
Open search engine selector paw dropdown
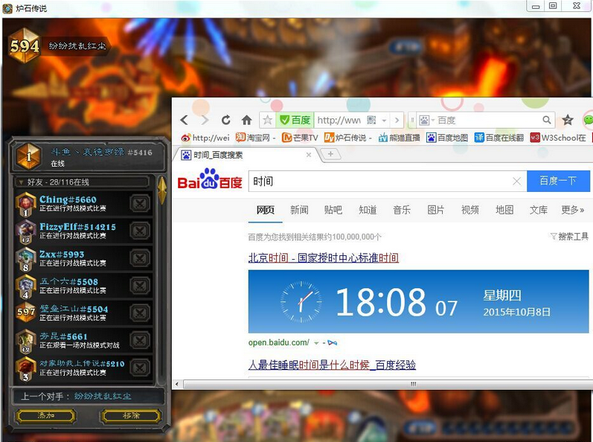coord(426,121)
